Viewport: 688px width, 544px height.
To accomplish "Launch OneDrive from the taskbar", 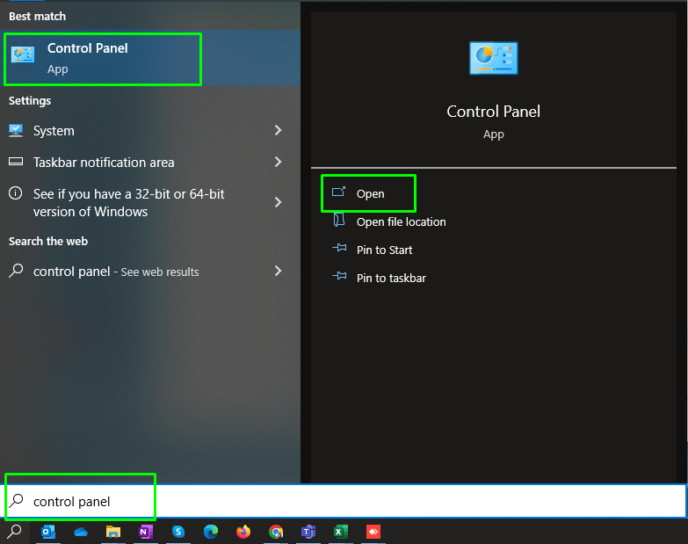I will click(81, 532).
